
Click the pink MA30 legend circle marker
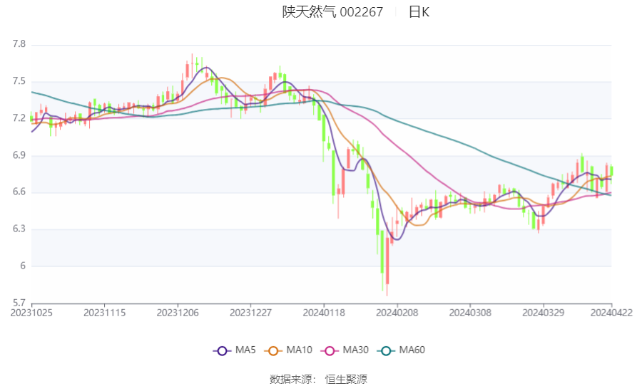329,350
